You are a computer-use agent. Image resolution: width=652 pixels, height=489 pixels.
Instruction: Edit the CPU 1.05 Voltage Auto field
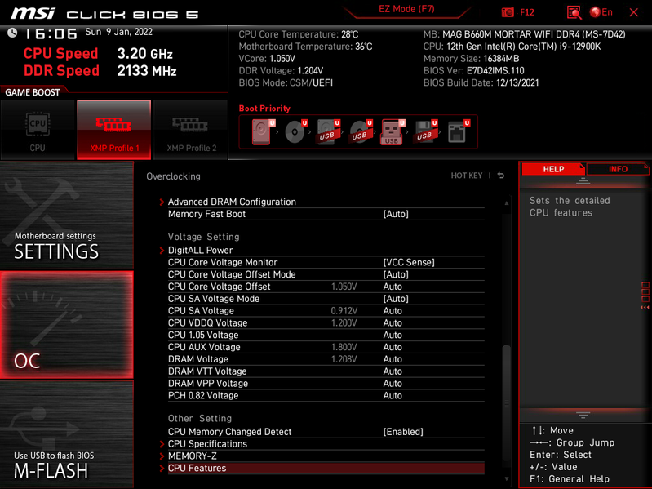393,335
